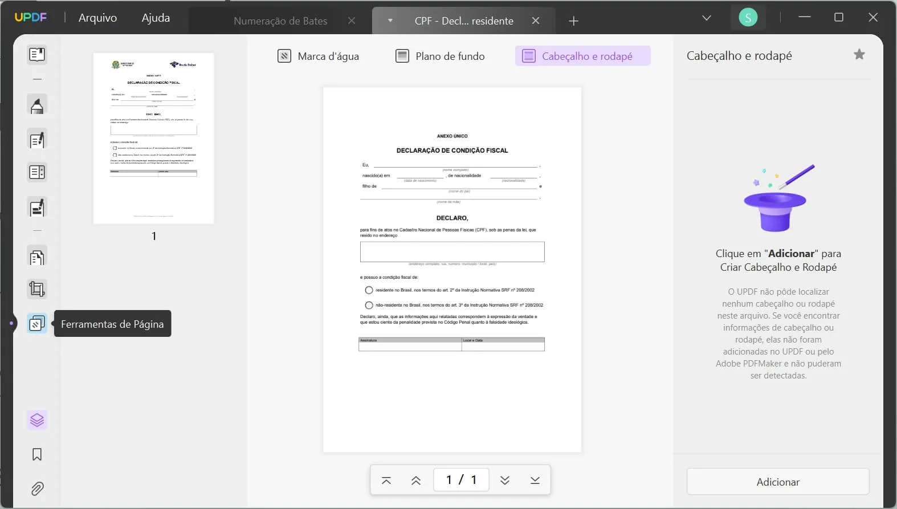Open the Bookmarks panel icon
Viewport: 897px width, 509px height.
click(37, 454)
